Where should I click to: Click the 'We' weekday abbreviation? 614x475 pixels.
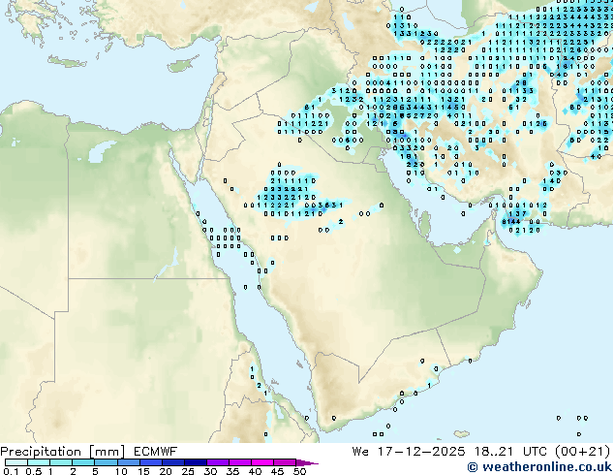coord(360,452)
